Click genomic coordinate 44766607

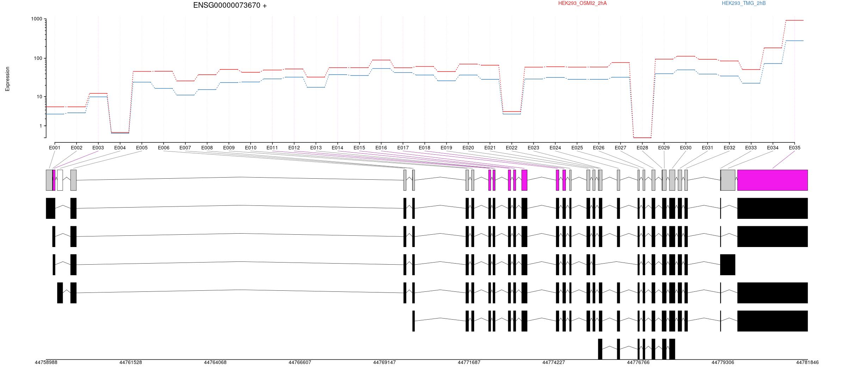[x=300, y=362]
